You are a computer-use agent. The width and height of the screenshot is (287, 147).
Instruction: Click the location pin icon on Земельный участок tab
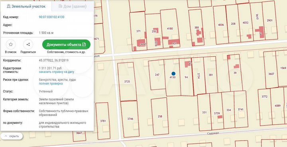point(8,6)
